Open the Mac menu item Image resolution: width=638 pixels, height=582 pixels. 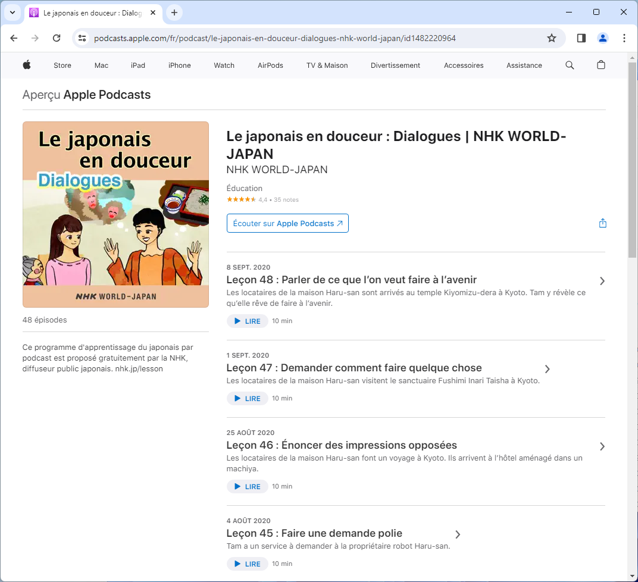(x=101, y=65)
